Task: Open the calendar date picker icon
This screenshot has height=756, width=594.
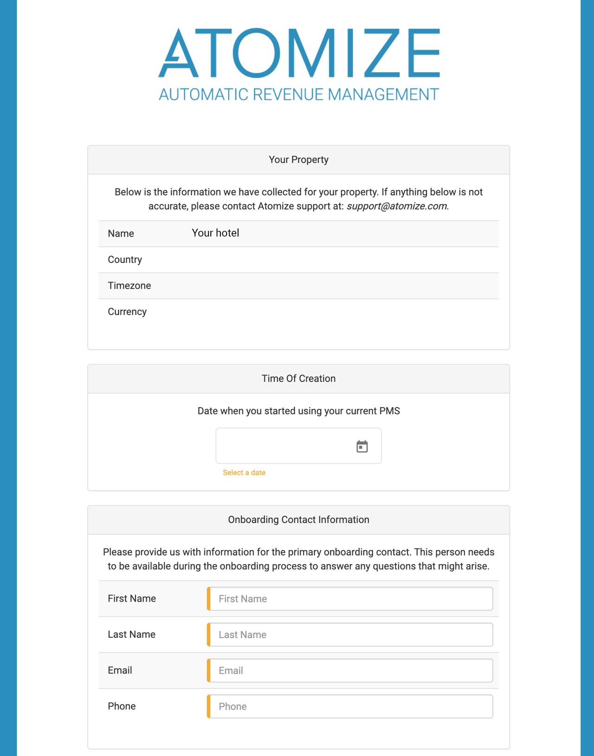Action: (362, 446)
